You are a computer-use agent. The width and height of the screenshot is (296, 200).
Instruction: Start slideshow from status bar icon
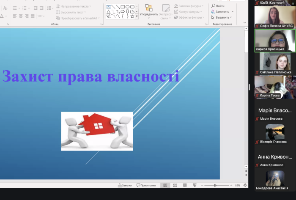point(195,185)
